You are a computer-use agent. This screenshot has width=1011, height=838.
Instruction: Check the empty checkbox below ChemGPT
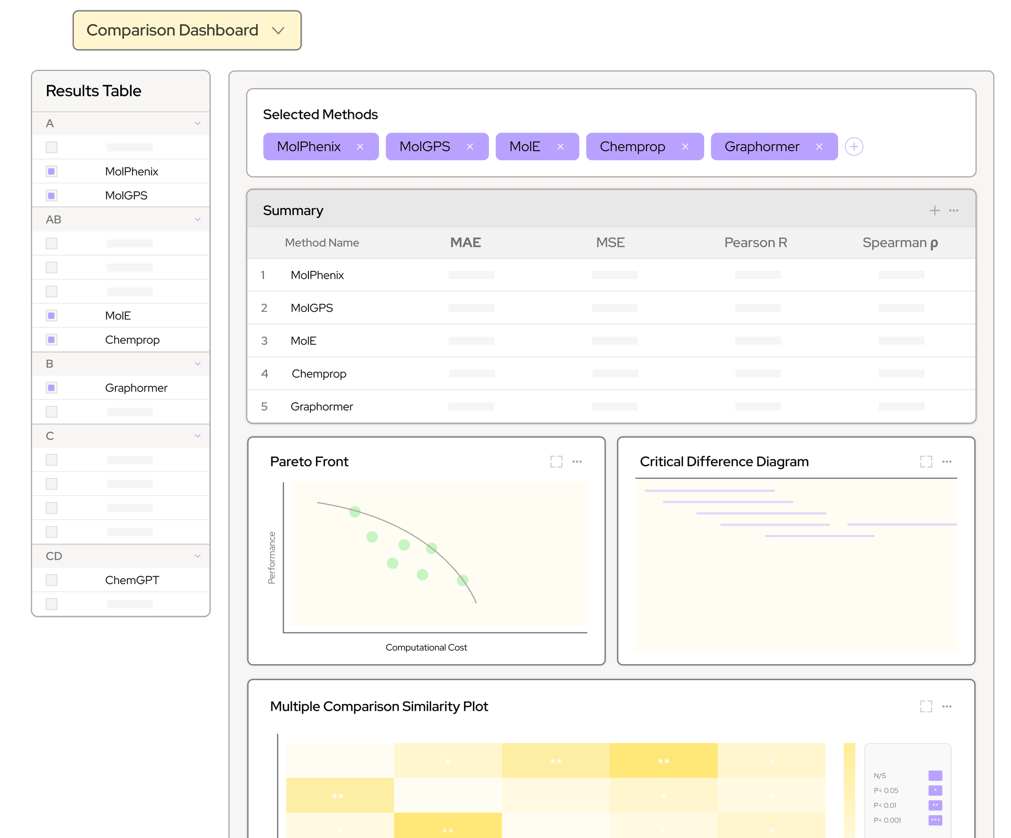52,604
